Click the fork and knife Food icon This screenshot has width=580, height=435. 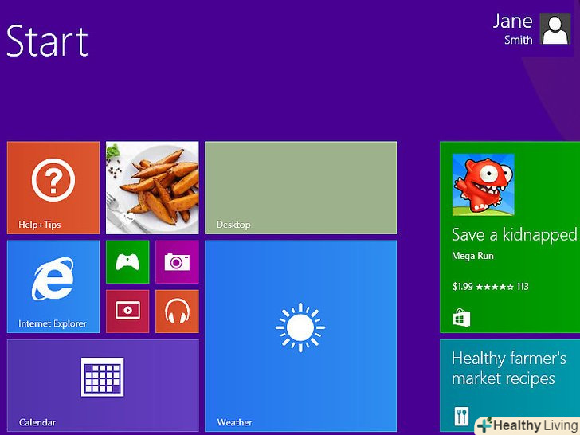click(x=460, y=417)
